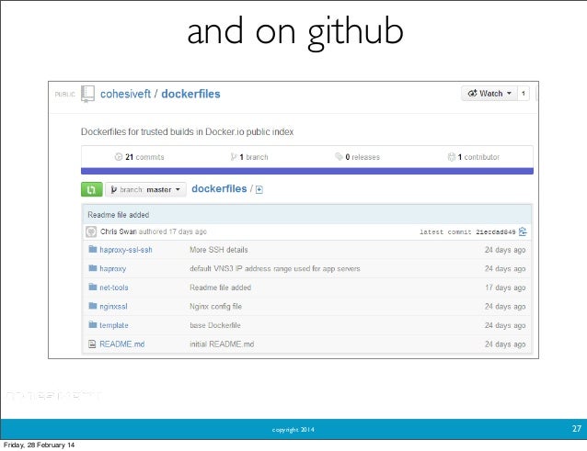The image size is (587, 451).
Task: Click the nginxssl folder icon
Action: [93, 306]
